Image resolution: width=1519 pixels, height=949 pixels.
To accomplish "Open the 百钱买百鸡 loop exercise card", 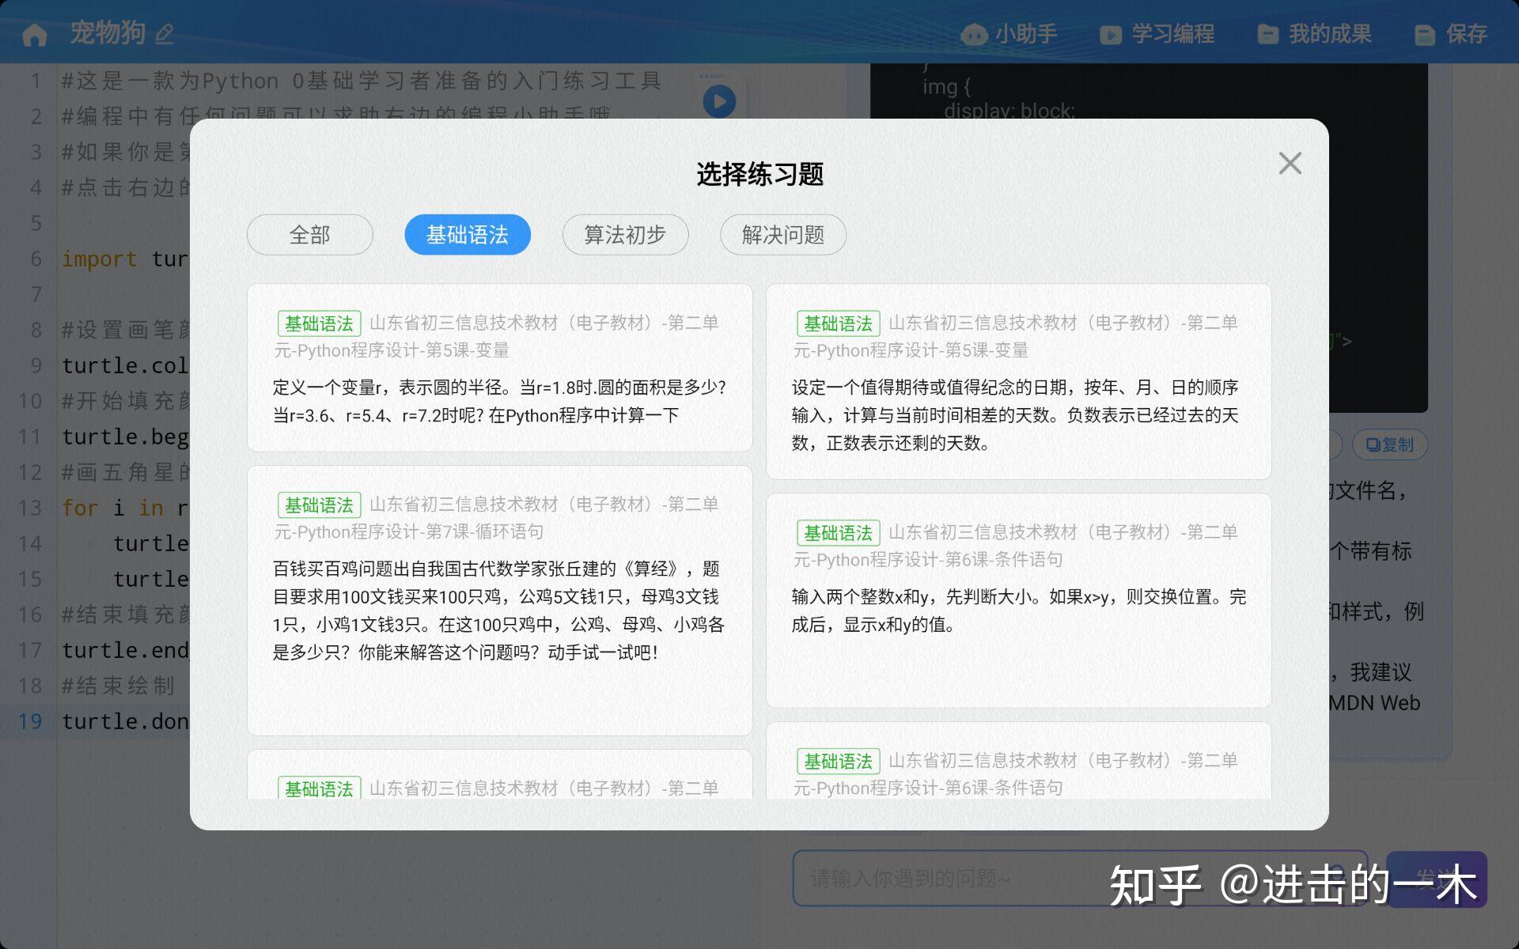I will click(x=499, y=600).
